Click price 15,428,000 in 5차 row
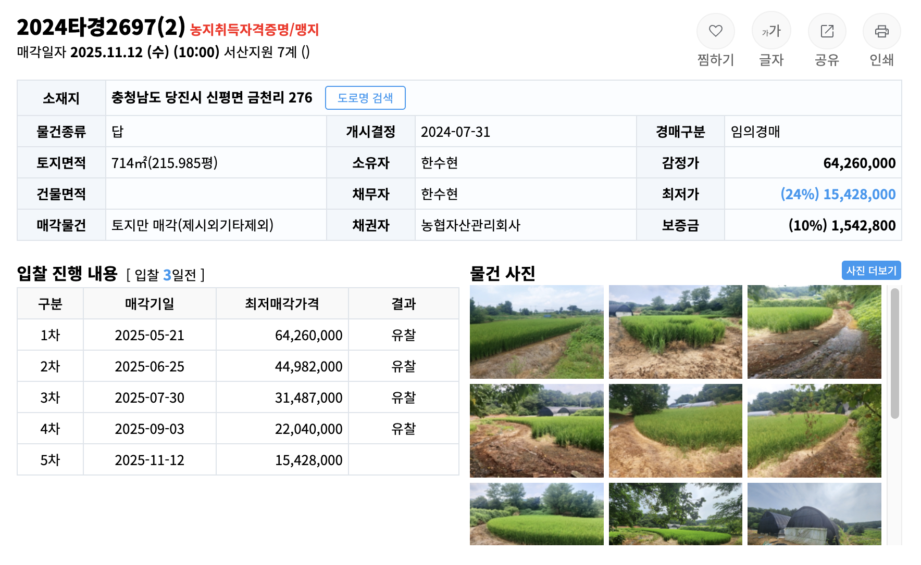 pyautogui.click(x=309, y=460)
